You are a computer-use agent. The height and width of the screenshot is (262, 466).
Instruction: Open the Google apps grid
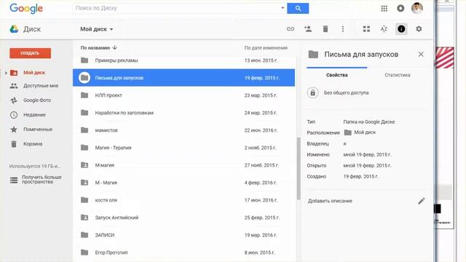(384, 8)
